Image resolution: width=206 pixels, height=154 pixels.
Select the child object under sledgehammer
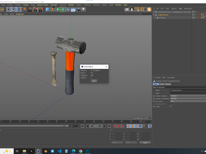162,18
